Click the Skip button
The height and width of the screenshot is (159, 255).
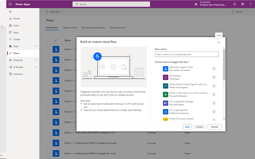[187, 127]
